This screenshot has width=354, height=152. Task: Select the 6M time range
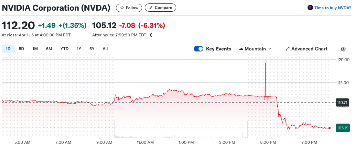pos(49,49)
